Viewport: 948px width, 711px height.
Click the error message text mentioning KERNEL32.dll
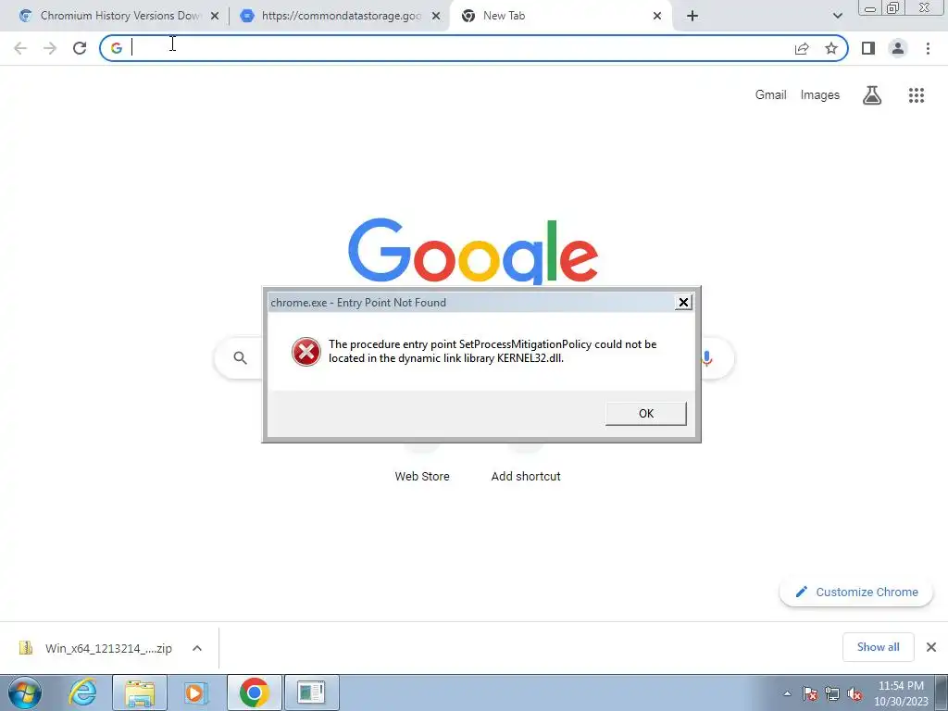pos(493,351)
